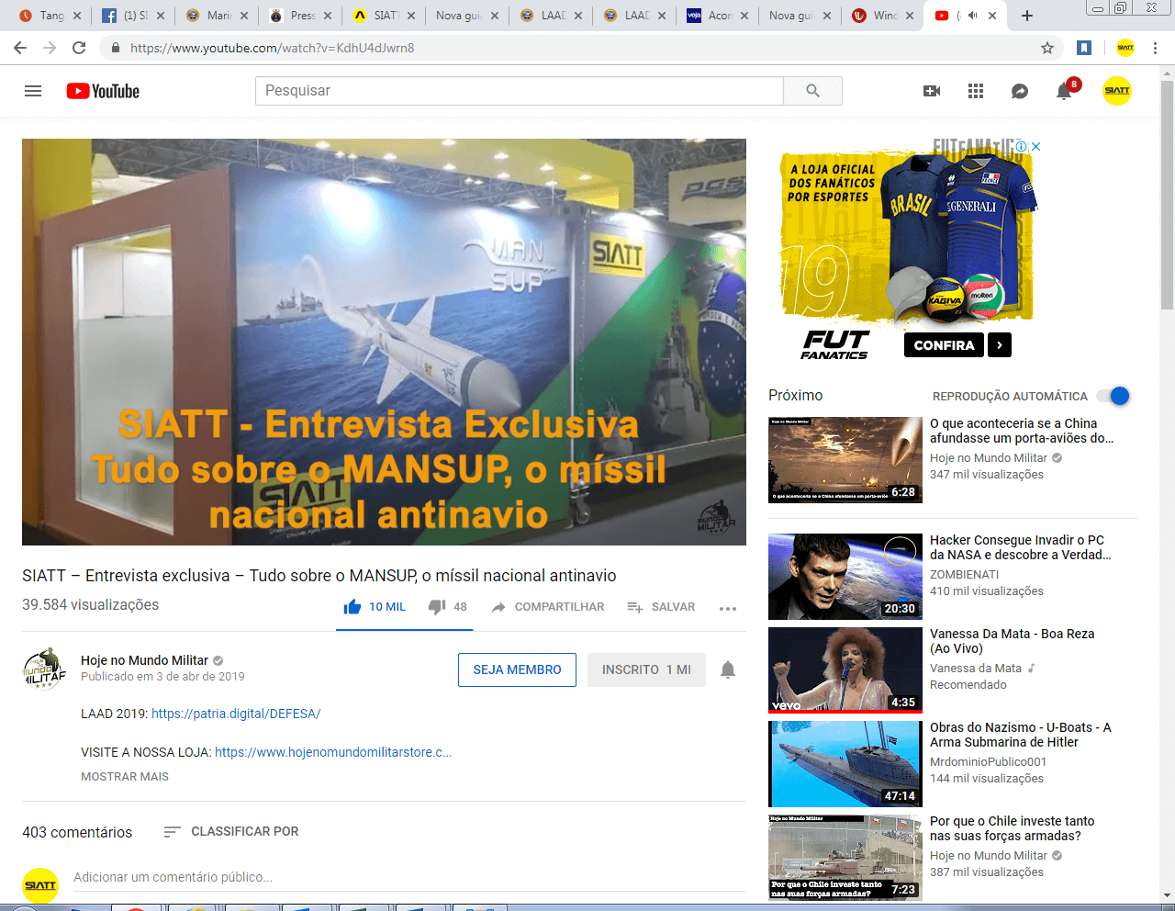
Task: Click the Próximo heading
Action: 795,395
